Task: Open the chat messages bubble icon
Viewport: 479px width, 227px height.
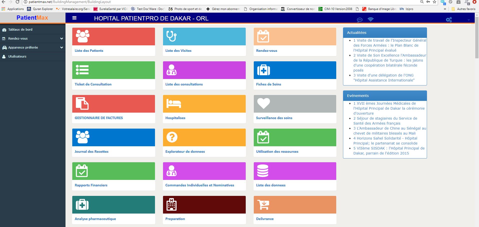Action: tap(359, 20)
